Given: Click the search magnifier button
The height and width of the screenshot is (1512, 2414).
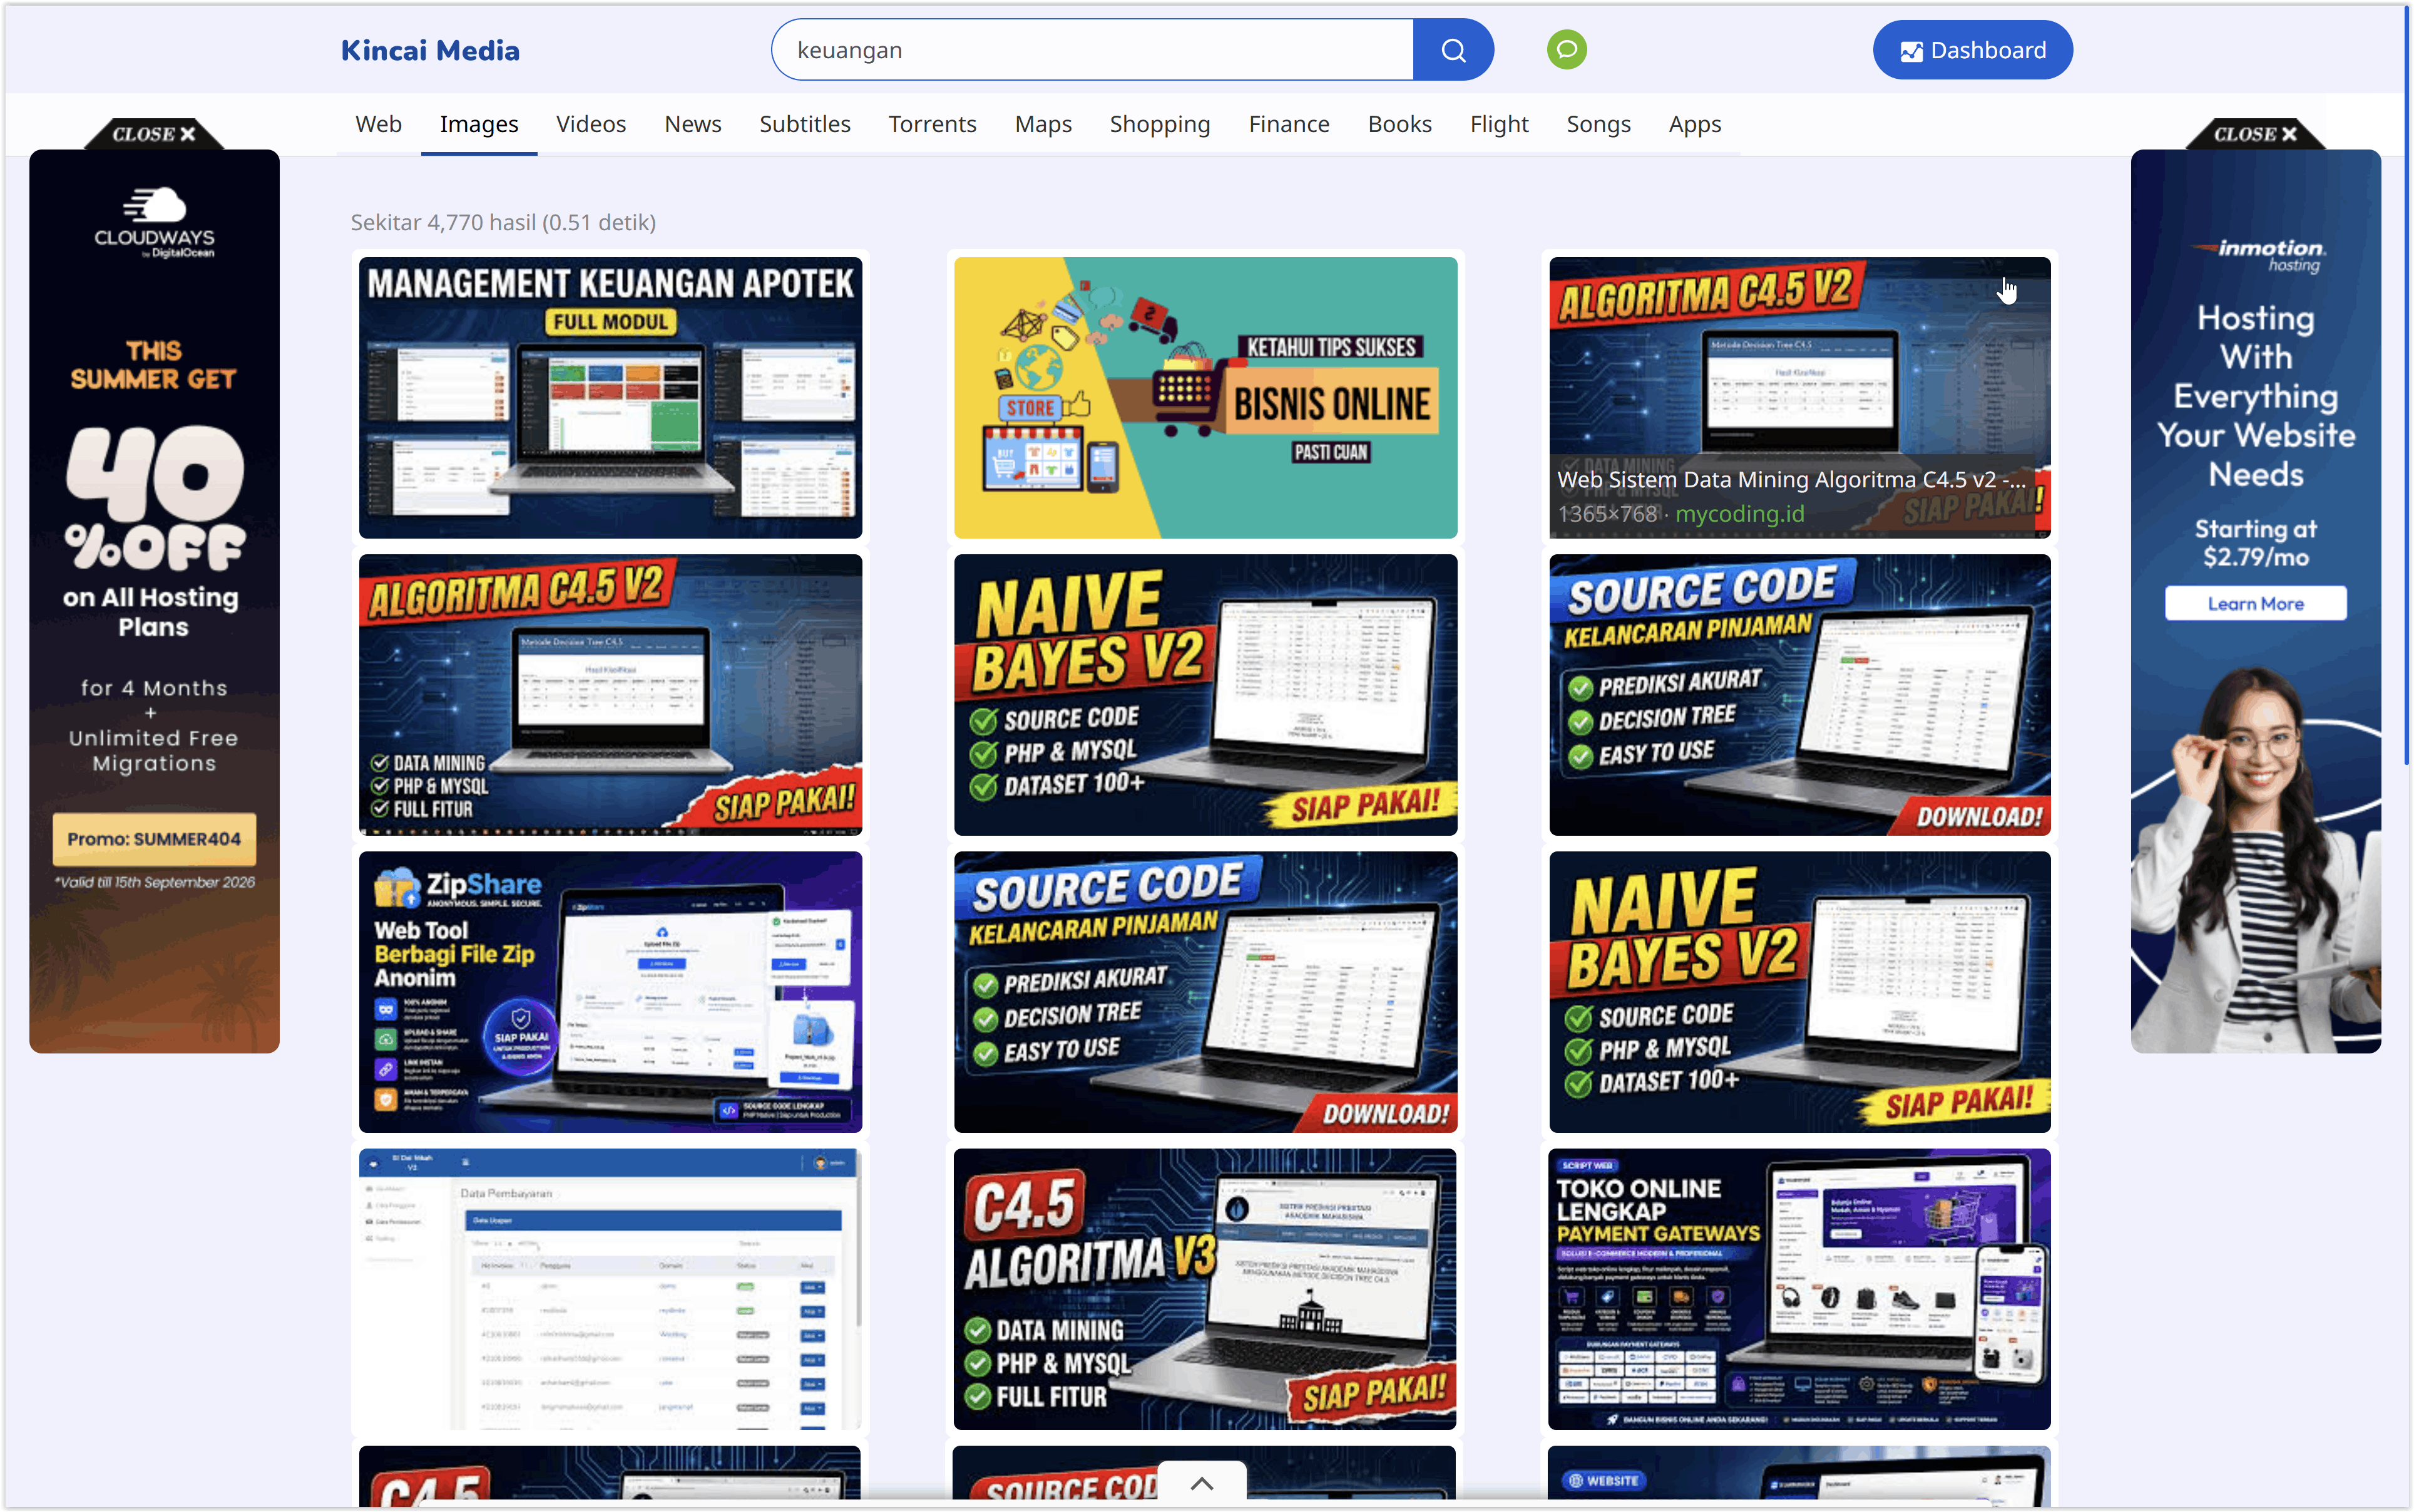Looking at the screenshot, I should (x=1453, y=50).
